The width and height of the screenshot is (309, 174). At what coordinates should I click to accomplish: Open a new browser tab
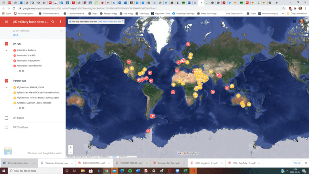[x=276, y=3]
